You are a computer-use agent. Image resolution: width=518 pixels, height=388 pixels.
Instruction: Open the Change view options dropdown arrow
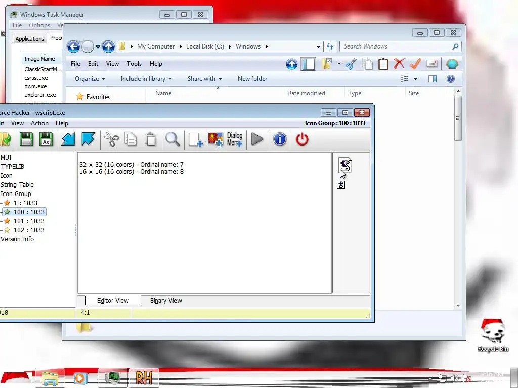click(x=416, y=78)
